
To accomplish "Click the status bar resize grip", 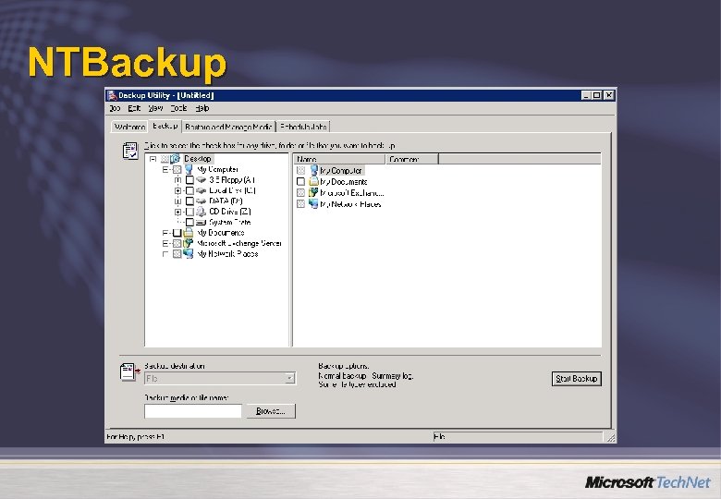I will click(610, 438).
